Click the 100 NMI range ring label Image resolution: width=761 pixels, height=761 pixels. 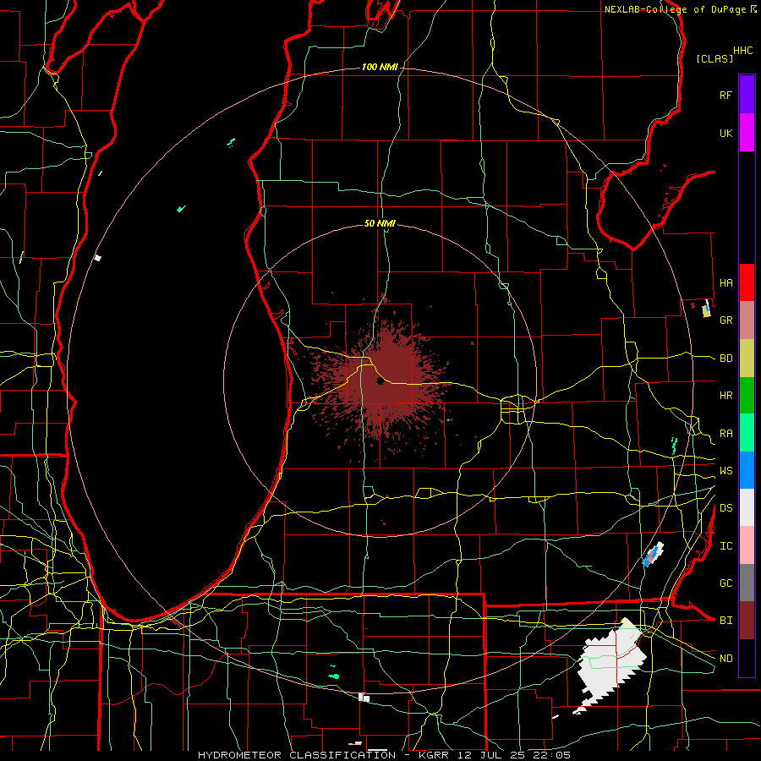(x=380, y=67)
